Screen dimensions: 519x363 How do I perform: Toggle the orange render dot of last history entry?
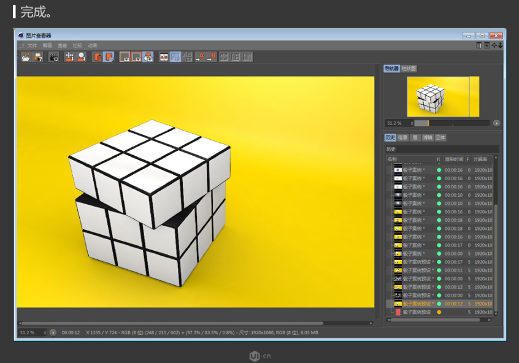pos(439,312)
